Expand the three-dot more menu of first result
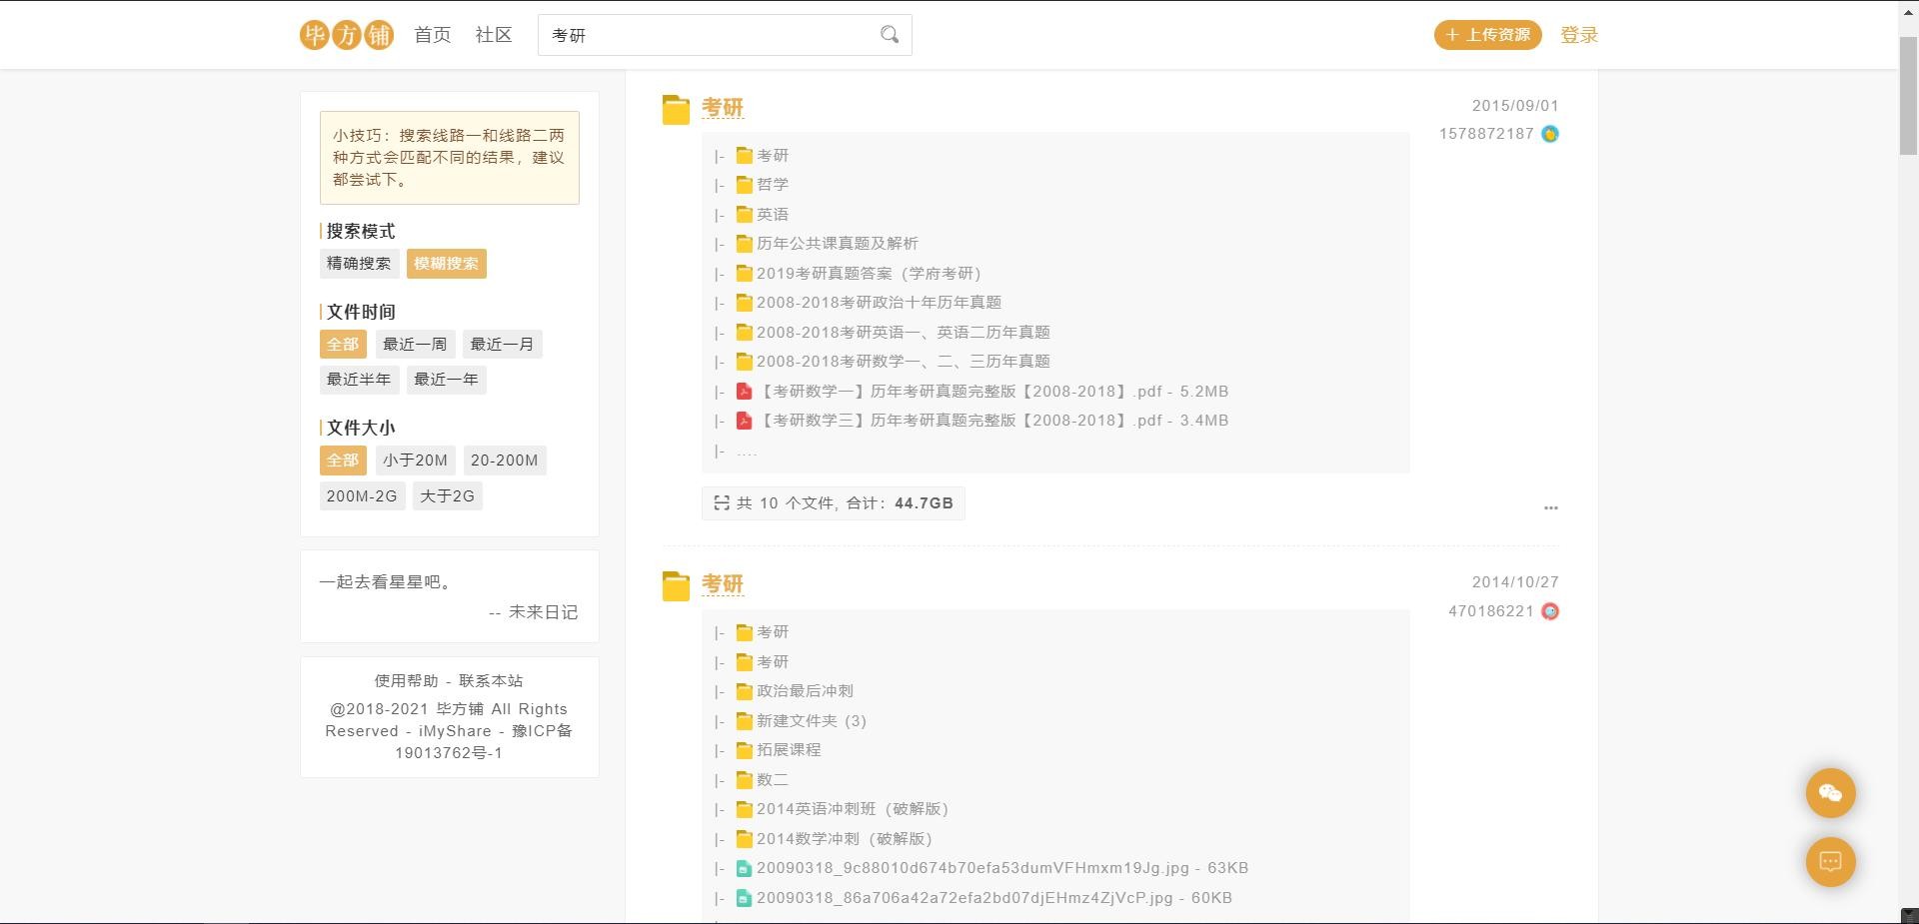Viewport: 1919px width, 924px height. pos(1550,507)
